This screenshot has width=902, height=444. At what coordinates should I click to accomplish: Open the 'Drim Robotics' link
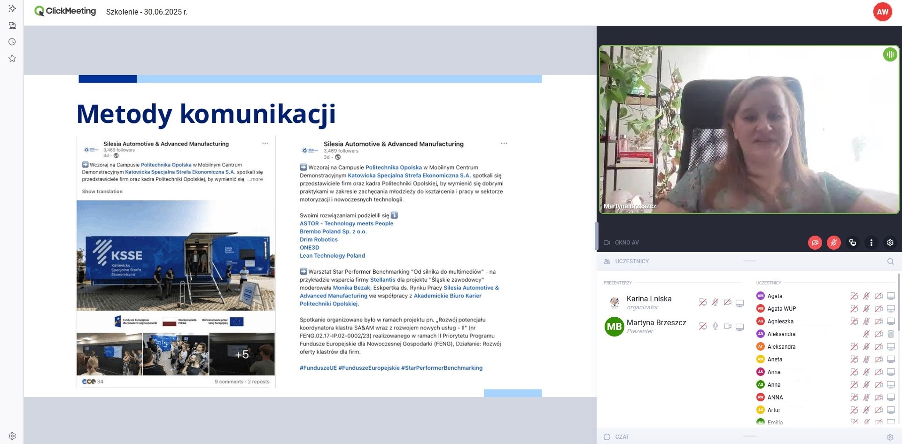point(319,239)
